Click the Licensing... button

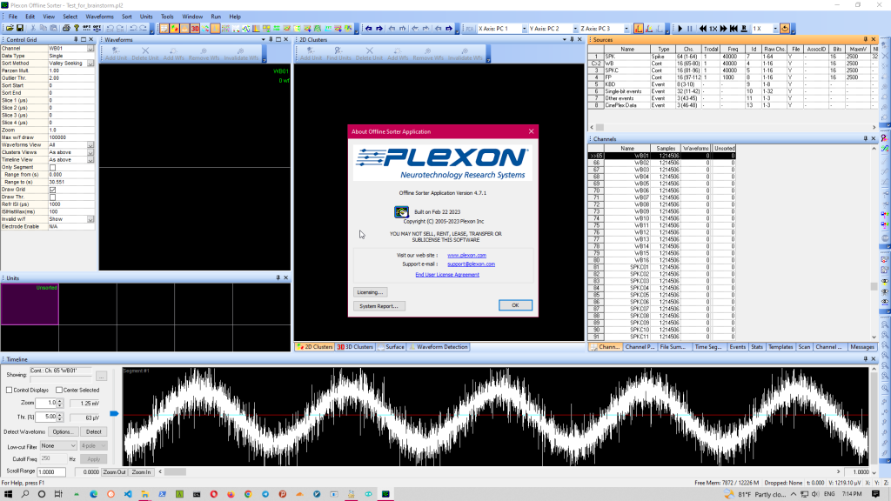pos(370,292)
